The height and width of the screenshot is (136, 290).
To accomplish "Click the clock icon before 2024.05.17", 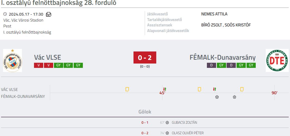I will [x=5, y=14].
